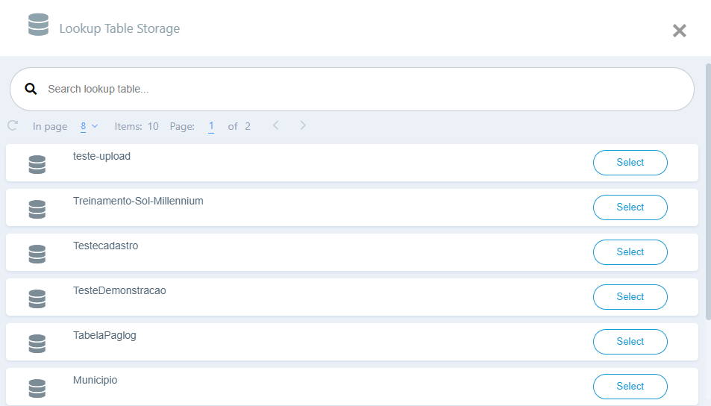Click the database icon beside Treinamento-Sol-Millennium

(x=37, y=209)
